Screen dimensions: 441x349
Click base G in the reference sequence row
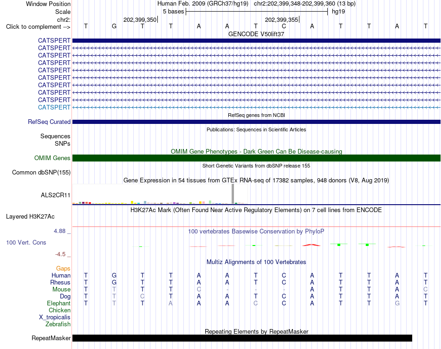click(114, 26)
